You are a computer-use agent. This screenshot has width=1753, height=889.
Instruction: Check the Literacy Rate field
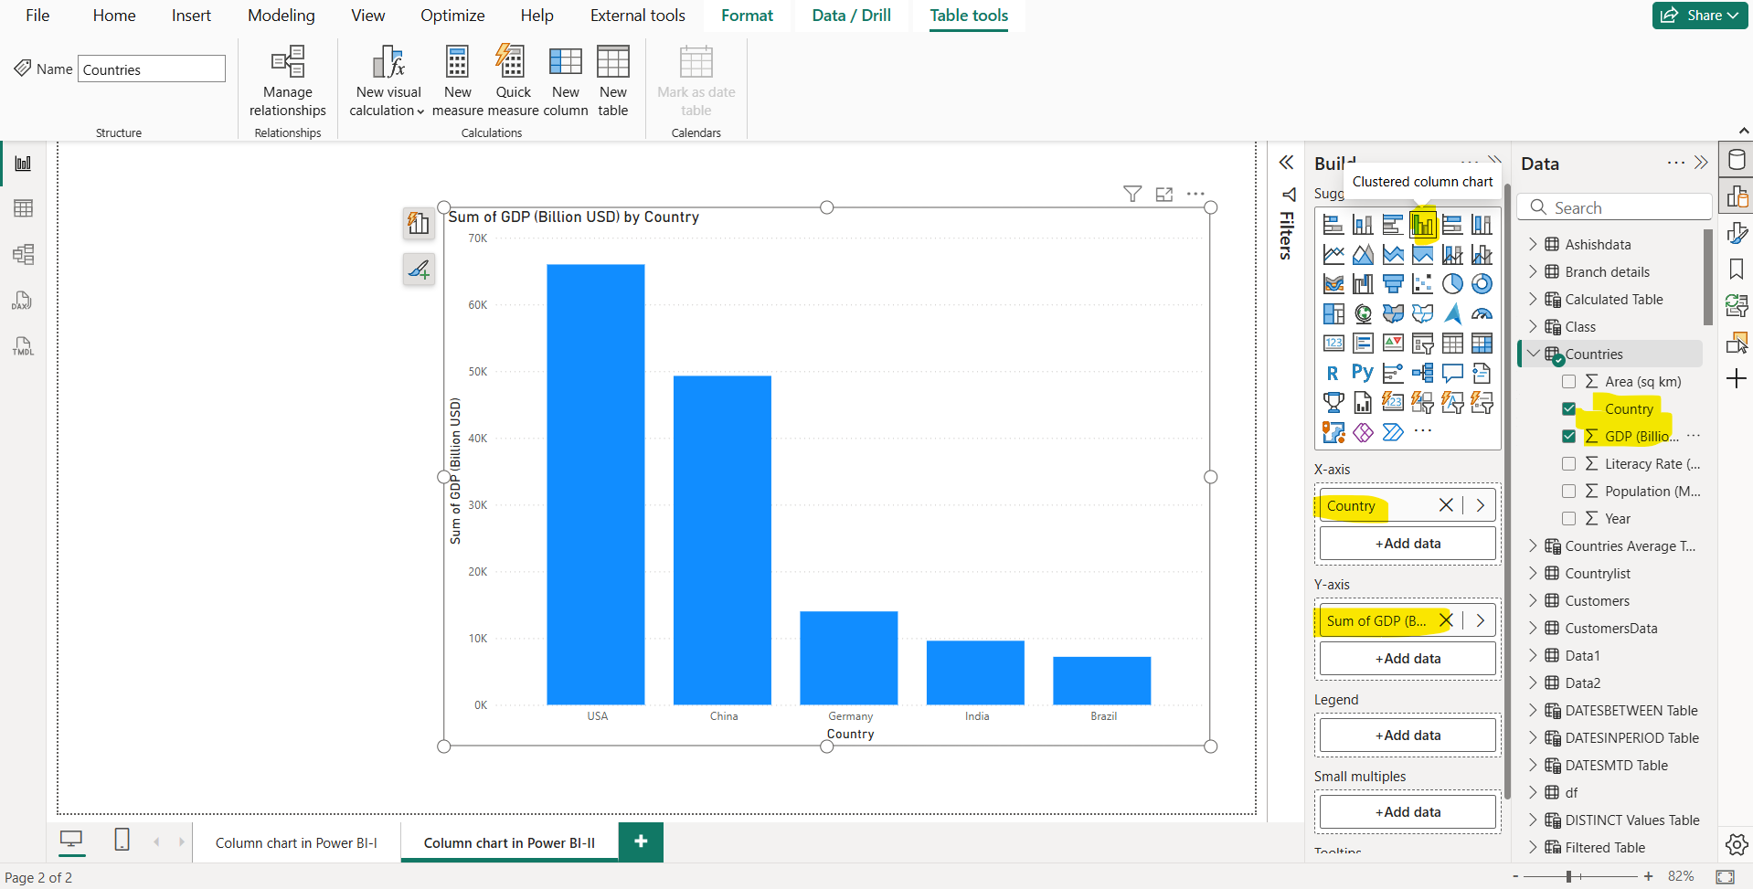tap(1569, 463)
